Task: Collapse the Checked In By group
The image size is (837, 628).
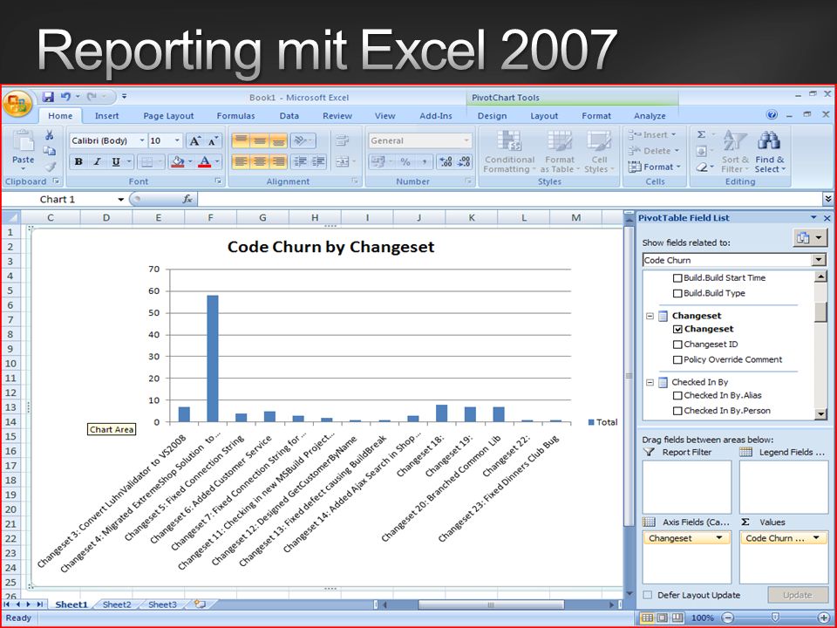Action: (650, 382)
